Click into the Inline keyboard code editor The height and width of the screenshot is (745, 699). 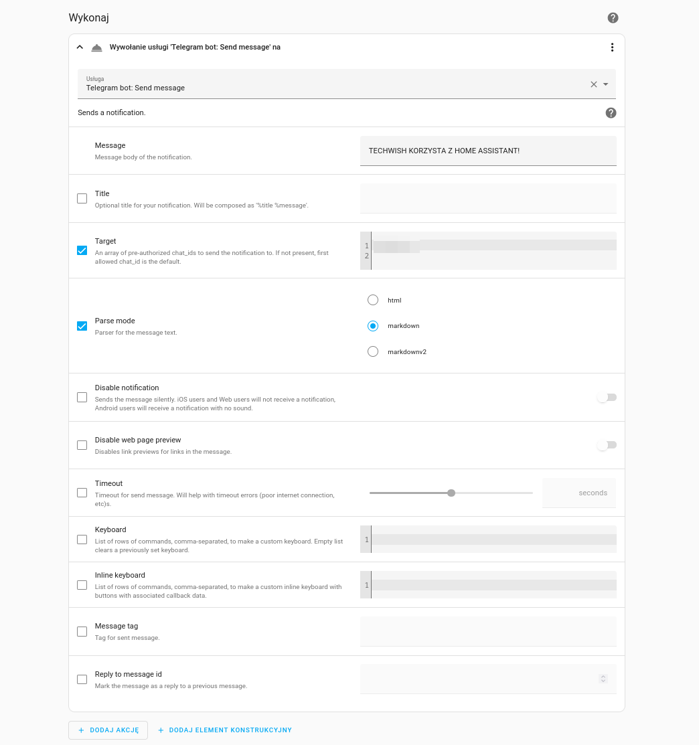[488, 585]
